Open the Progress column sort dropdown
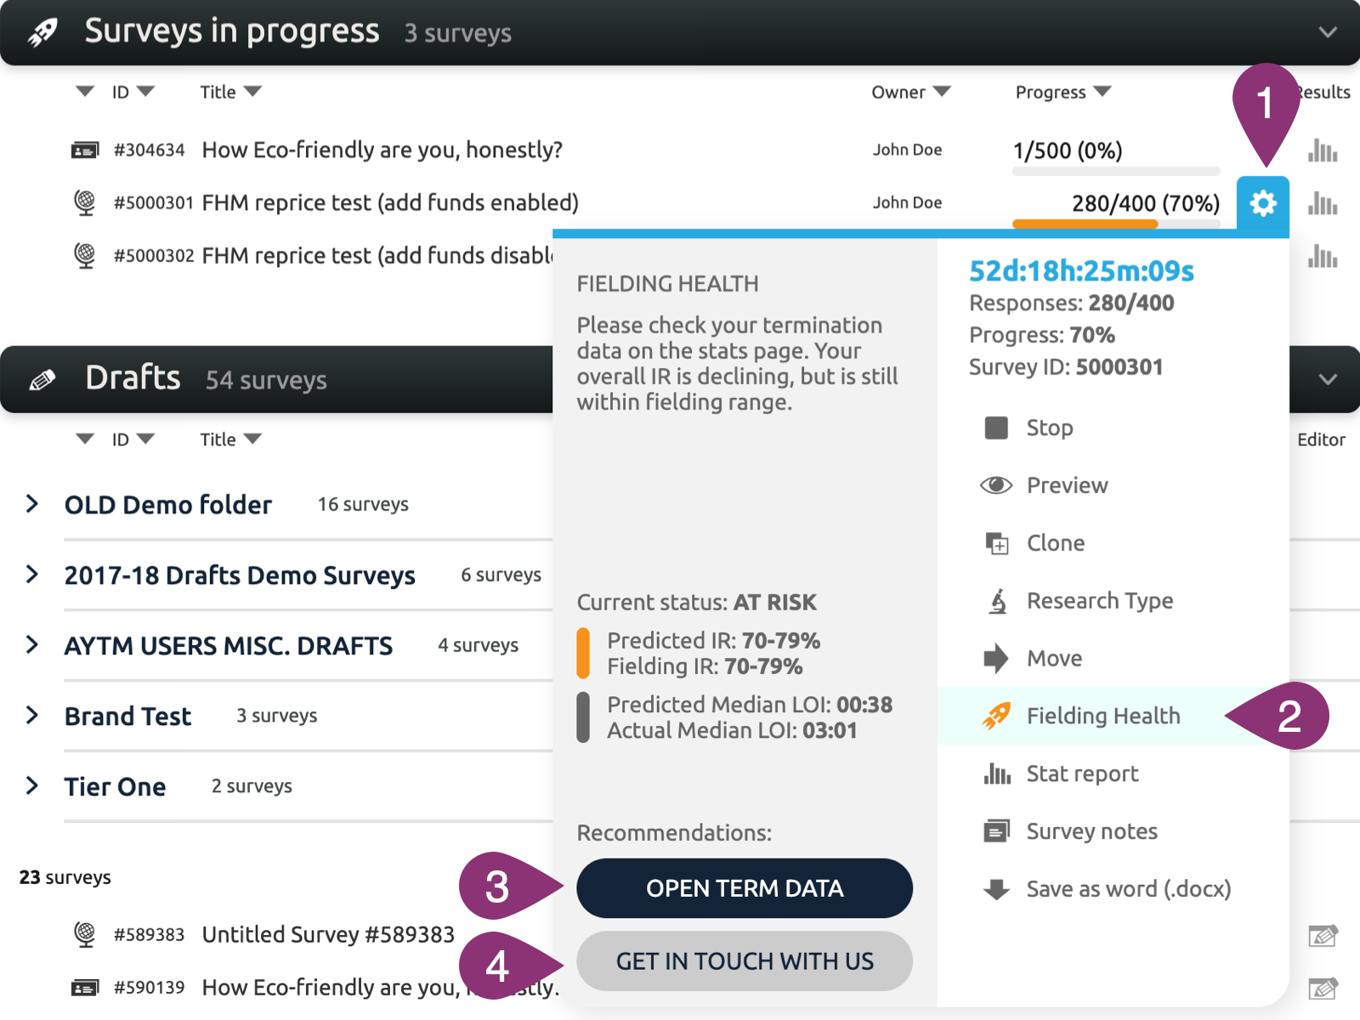 [x=1102, y=91]
